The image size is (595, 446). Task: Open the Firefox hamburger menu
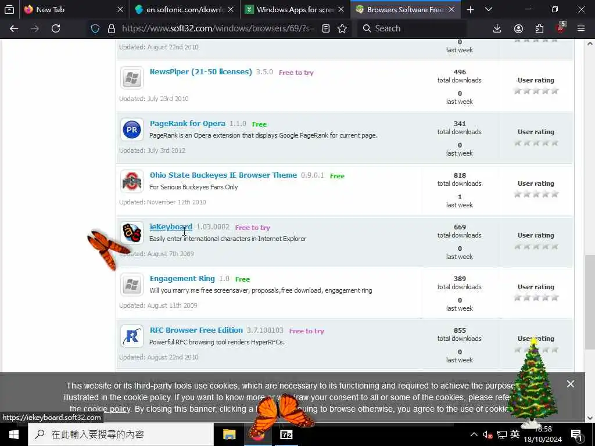click(580, 28)
